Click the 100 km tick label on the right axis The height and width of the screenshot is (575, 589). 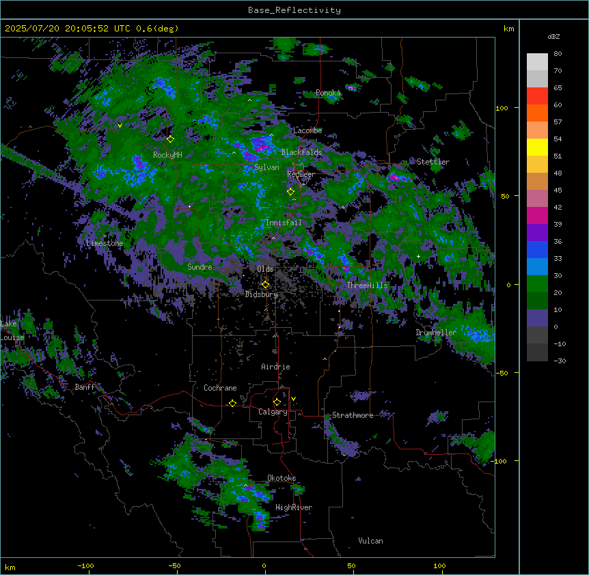click(x=502, y=108)
